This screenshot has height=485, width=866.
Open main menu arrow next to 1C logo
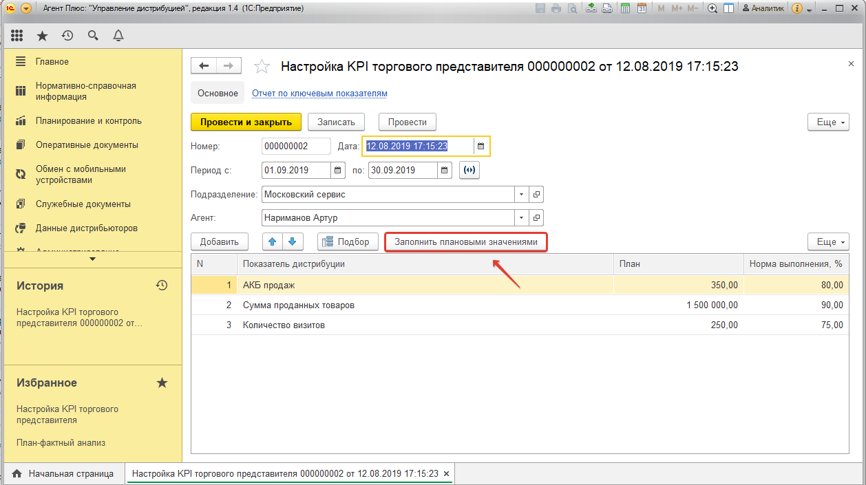point(26,8)
